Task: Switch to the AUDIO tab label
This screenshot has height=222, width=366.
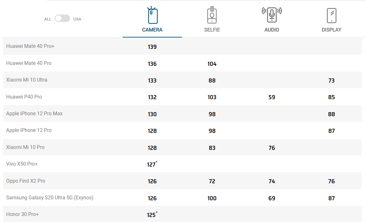Action: coord(272,30)
